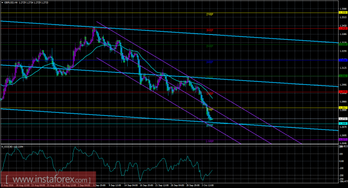Select the purple price tag at bottom
348x188 pixels.
pos(343,139)
